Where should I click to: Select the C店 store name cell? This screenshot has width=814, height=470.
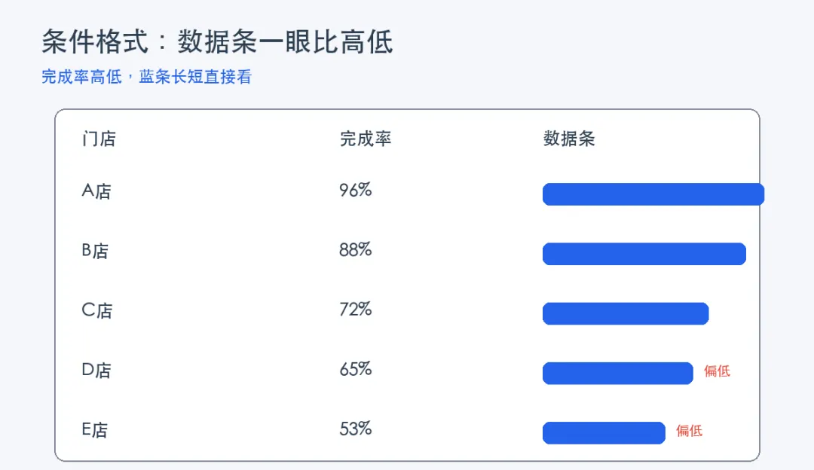click(97, 310)
